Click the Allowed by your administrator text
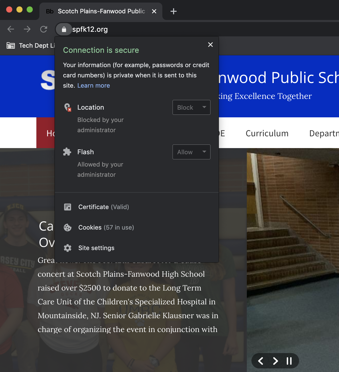This screenshot has width=339, height=372. pos(100,170)
